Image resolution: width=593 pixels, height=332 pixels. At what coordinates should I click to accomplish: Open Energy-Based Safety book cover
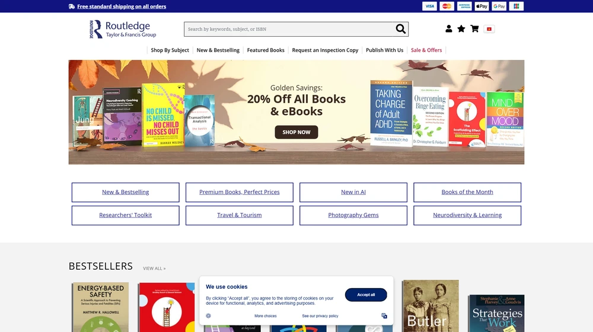pyautogui.click(x=101, y=307)
